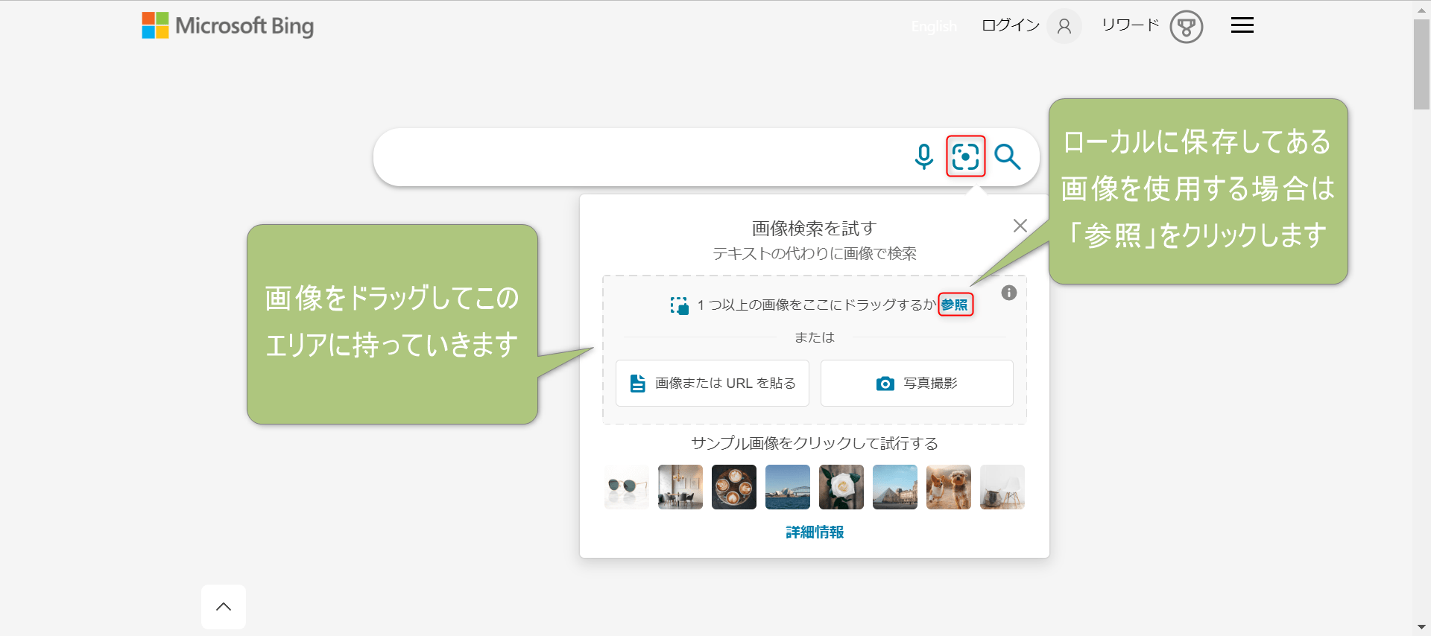
Task: Click the テキストの代わりに画像で検索 subtitle
Action: [x=815, y=253]
